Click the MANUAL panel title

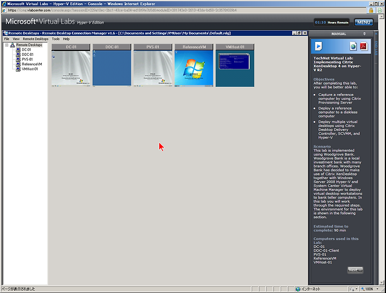click(338, 34)
